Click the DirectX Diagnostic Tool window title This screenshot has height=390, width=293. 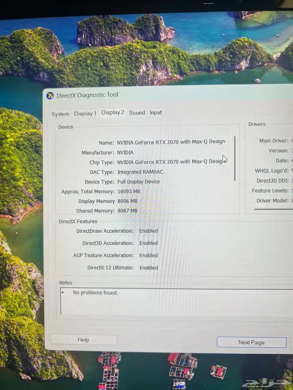click(x=87, y=95)
